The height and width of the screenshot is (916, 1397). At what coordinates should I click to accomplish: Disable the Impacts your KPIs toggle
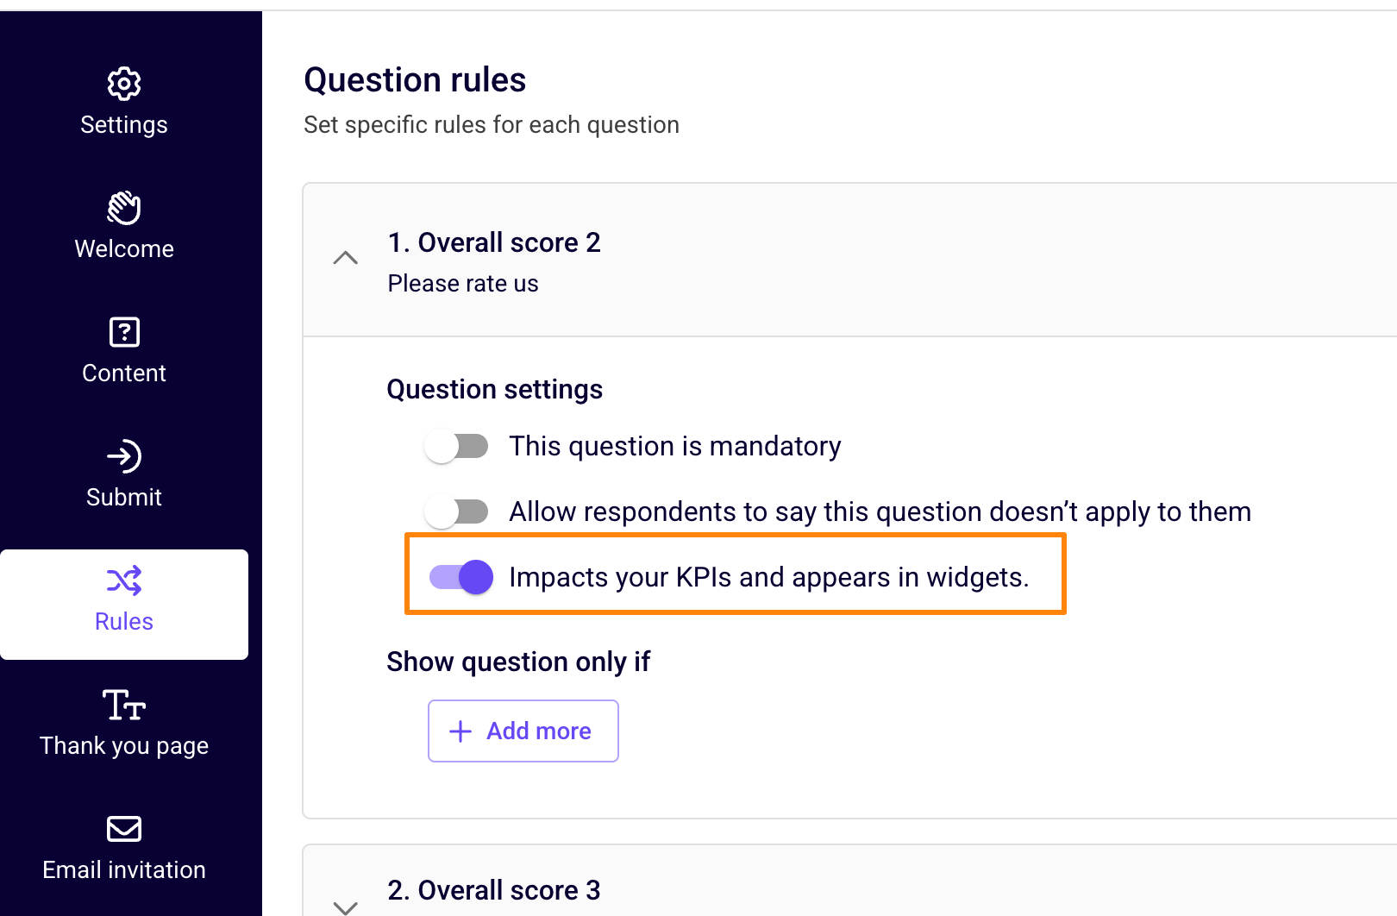click(461, 577)
